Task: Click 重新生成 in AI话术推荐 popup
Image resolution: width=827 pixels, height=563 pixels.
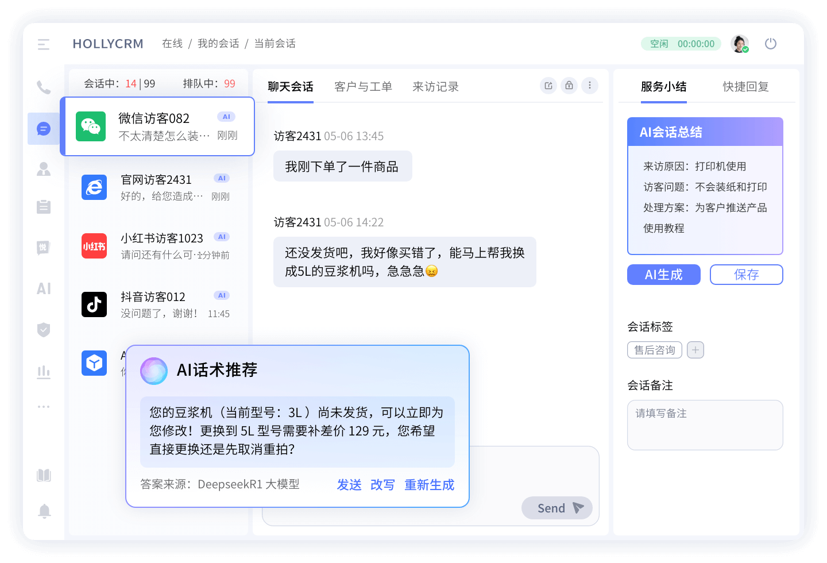Action: pos(430,485)
